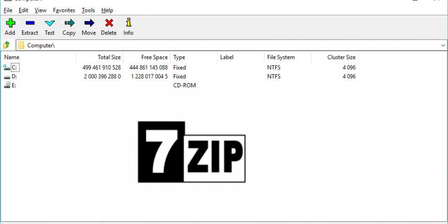Open the address bar history dropdown
Viewport: 448px width, 224px height.
[444, 45]
